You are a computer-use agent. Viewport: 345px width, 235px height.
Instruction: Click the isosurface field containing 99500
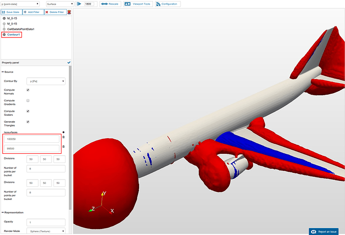coord(31,149)
